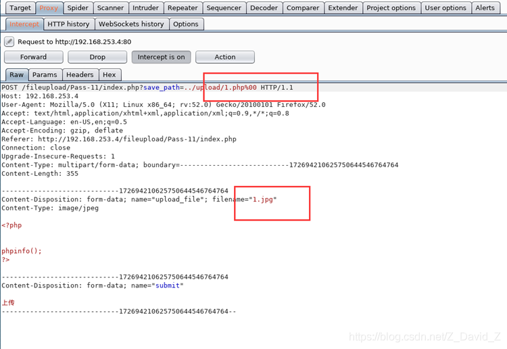Select the Intercept sub-tab

pos(24,24)
